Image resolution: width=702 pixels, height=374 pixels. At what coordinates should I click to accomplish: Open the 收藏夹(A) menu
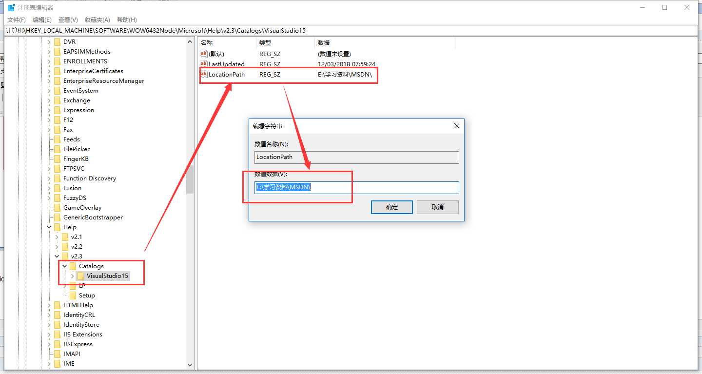[97, 20]
